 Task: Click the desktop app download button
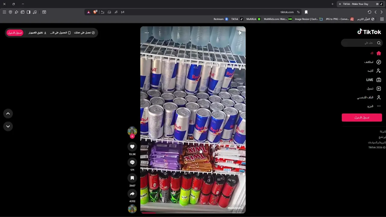(37, 33)
